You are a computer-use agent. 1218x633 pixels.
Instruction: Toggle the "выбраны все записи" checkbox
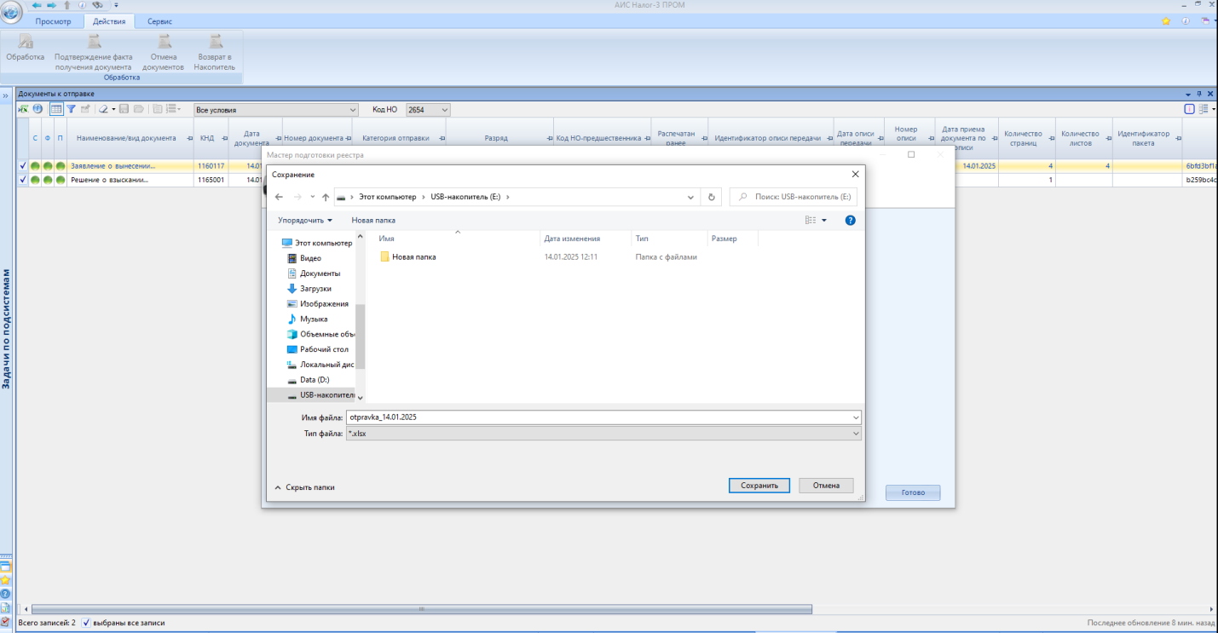(x=86, y=623)
